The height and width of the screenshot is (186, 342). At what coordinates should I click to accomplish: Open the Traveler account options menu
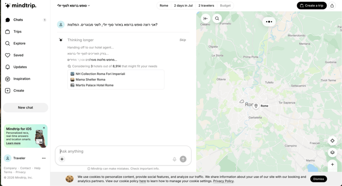point(43,158)
